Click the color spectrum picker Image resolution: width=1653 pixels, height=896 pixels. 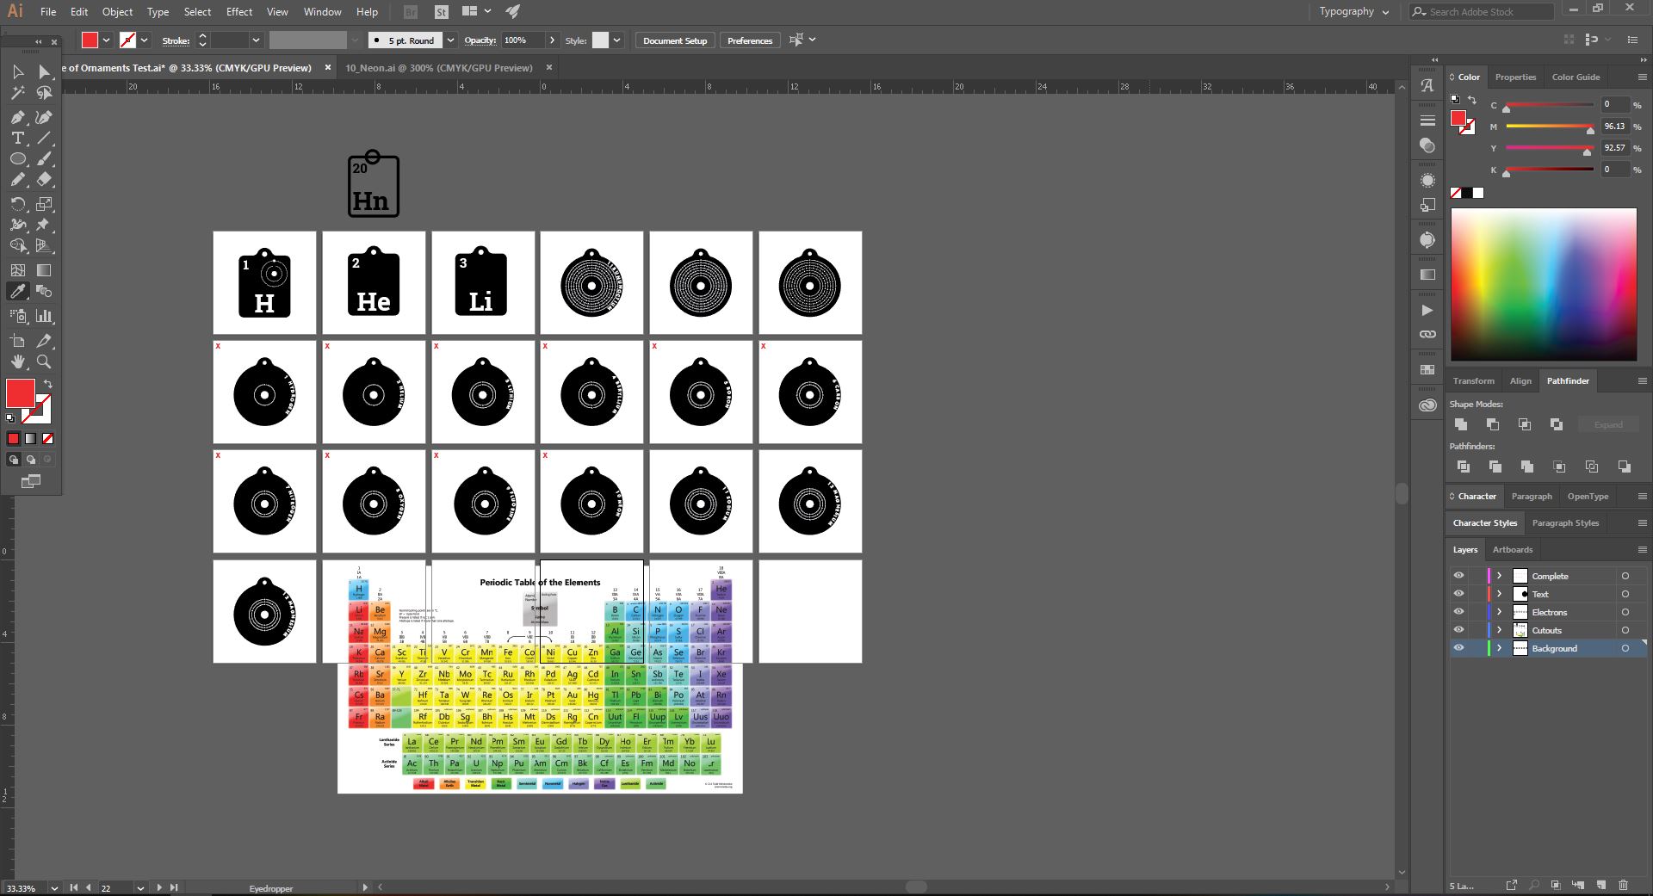[x=1544, y=284]
